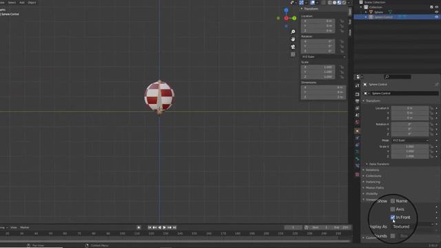Hide the Sphere object with its eye icon
The image size is (441, 248).
pos(436,12)
